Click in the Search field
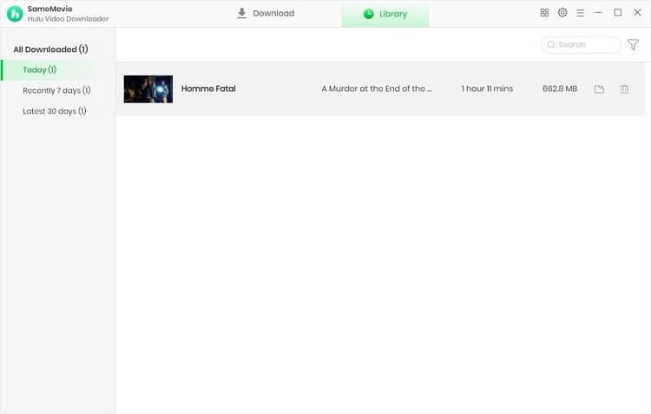 (581, 45)
